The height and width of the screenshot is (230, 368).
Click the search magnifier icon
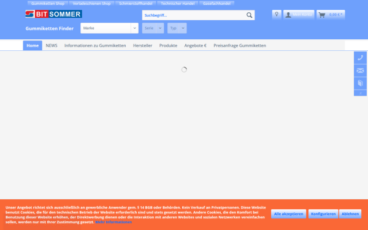click(x=249, y=15)
